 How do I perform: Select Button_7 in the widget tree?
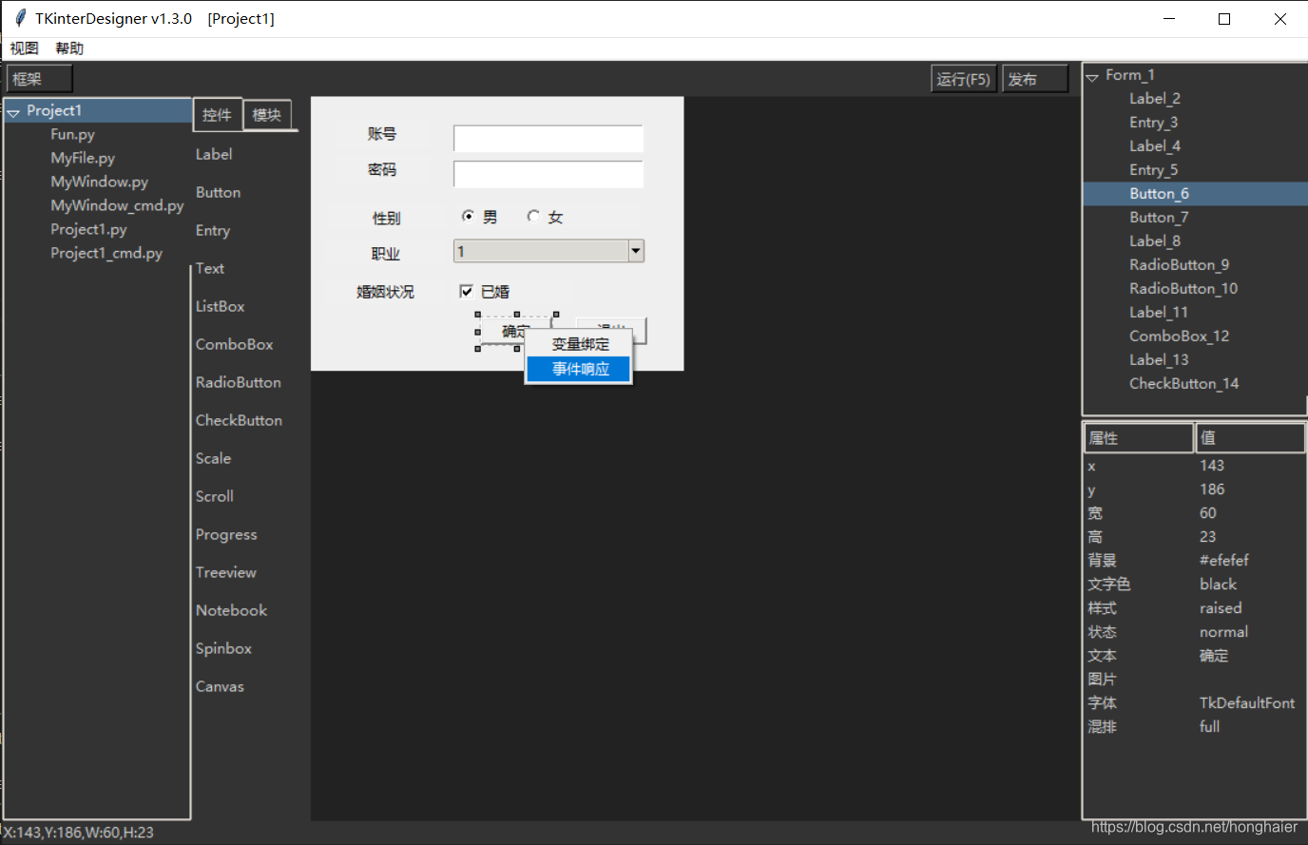[x=1159, y=218]
